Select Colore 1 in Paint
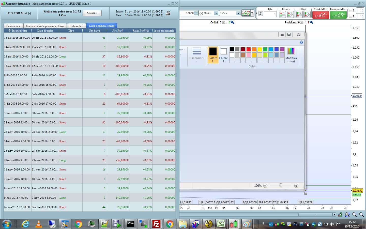 point(213,55)
